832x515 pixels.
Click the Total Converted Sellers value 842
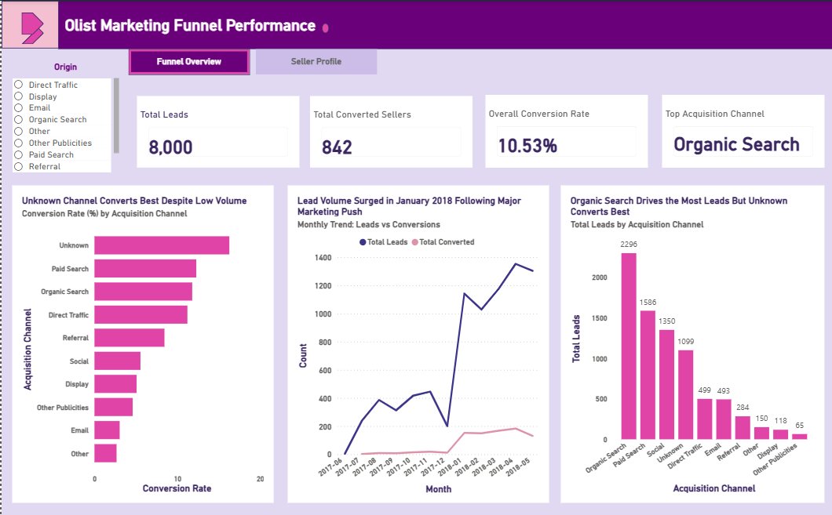(337, 147)
